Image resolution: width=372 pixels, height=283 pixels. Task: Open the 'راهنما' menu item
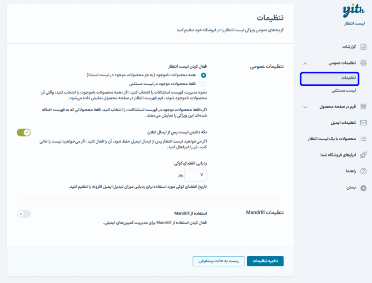click(x=351, y=171)
